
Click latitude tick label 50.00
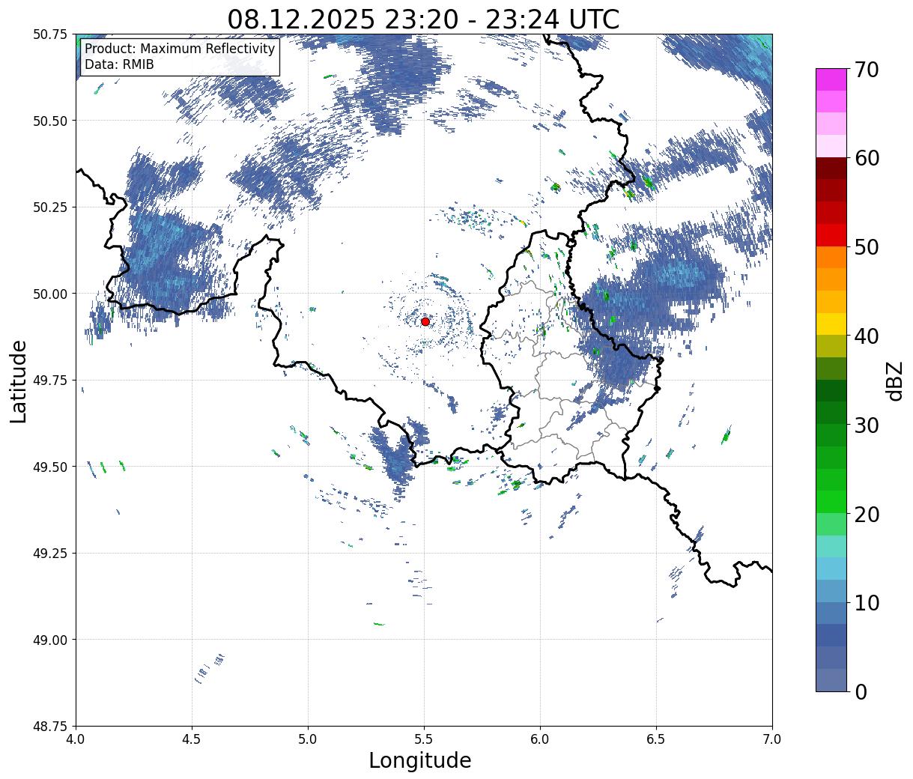point(49,294)
